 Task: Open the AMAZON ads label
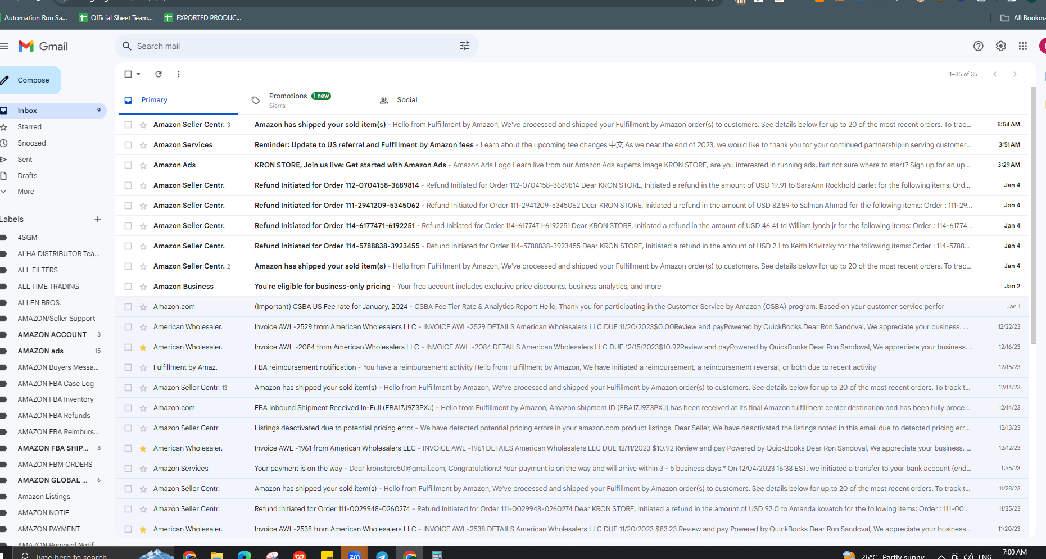coord(40,351)
